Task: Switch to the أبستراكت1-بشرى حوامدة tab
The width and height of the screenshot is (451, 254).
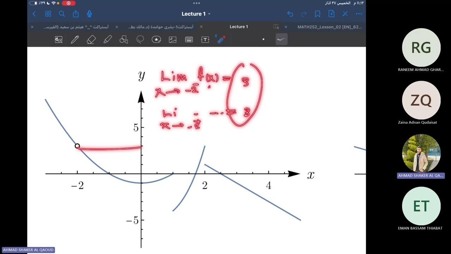Action: tap(161, 27)
